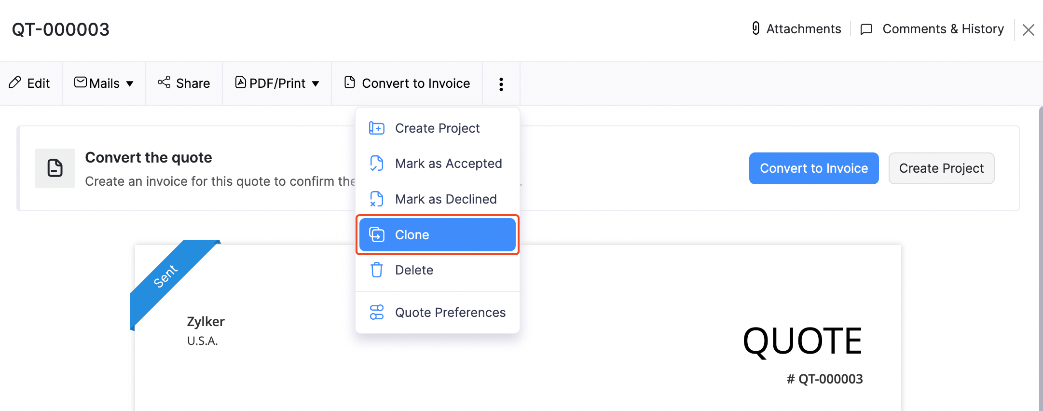The image size is (1043, 411).
Task: Expand the PDF/Print dropdown arrow
Action: coord(316,84)
